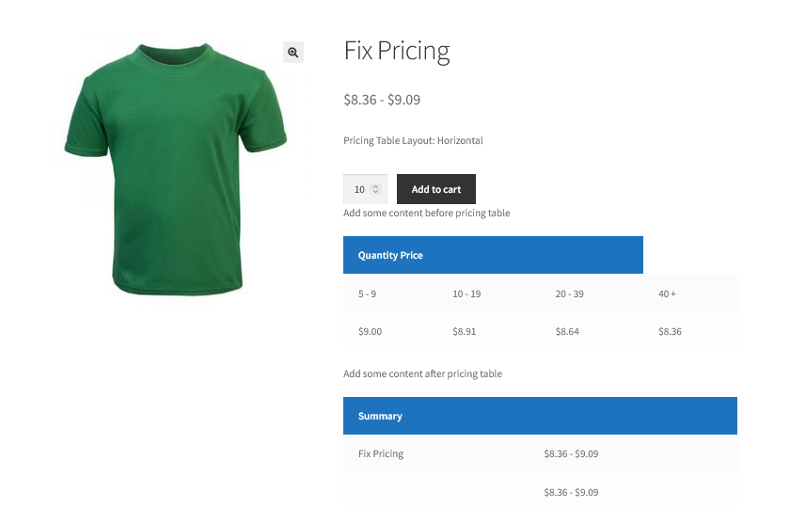The width and height of the screenshot is (790, 507).
Task: Click the $8.36 price cell in table
Action: pyautogui.click(x=670, y=331)
